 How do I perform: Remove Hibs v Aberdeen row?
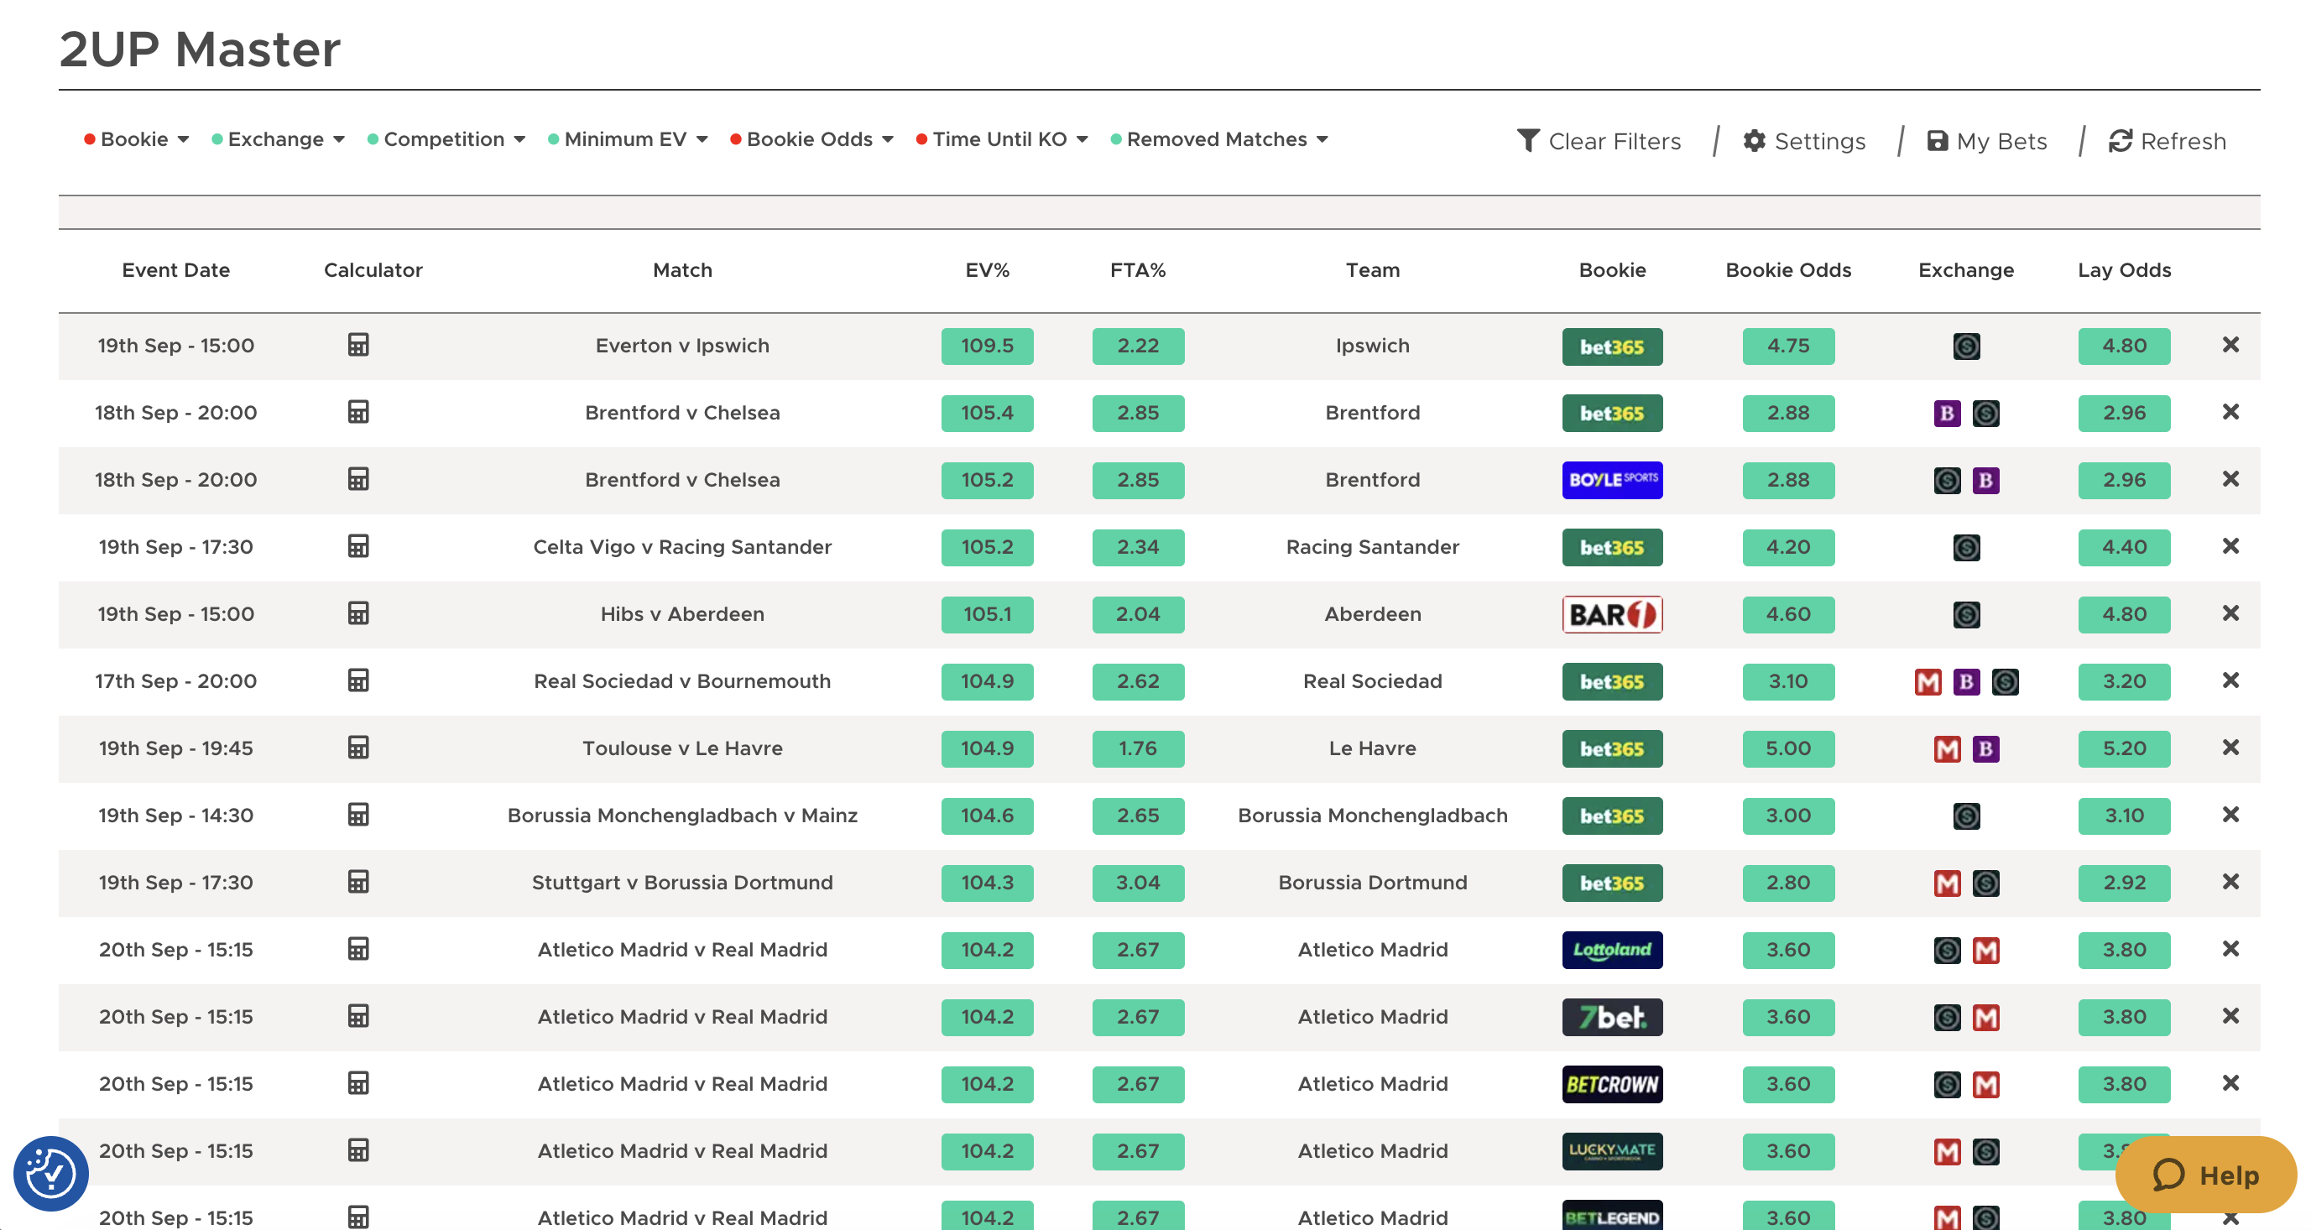click(2230, 612)
